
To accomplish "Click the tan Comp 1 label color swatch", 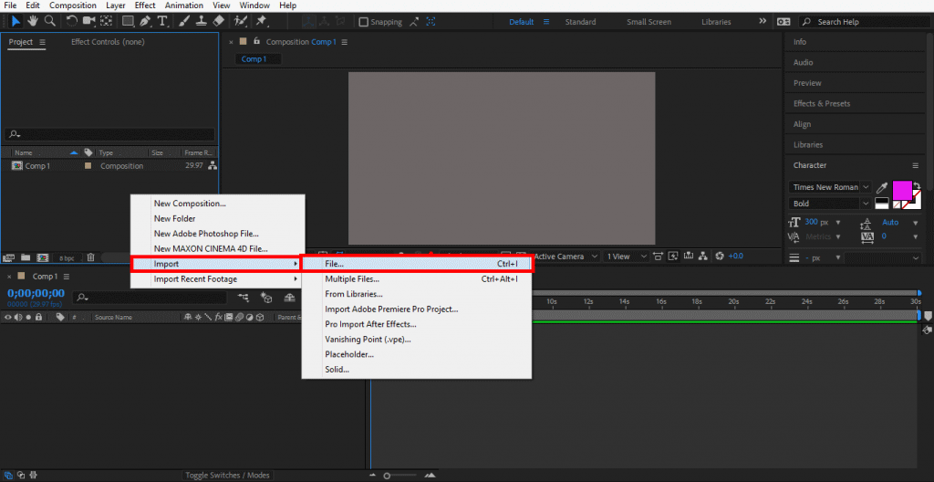I will pos(88,166).
